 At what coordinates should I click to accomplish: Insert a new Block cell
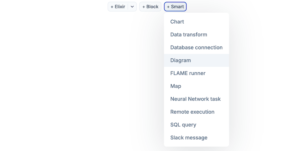pos(150,7)
